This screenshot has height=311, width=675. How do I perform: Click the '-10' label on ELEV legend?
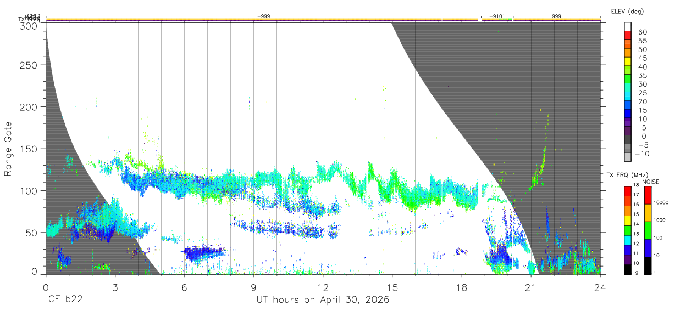coord(641,153)
